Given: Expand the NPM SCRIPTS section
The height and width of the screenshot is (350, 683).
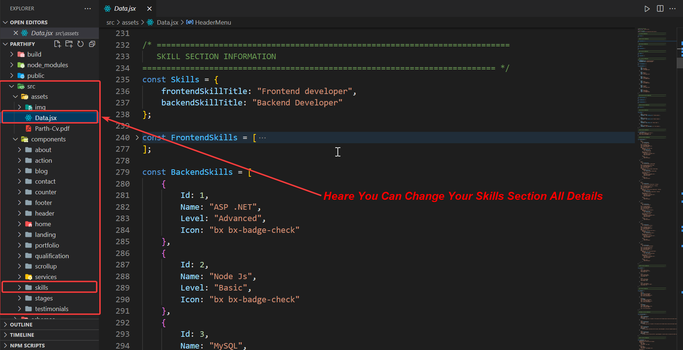Looking at the screenshot, I should tap(27, 346).
